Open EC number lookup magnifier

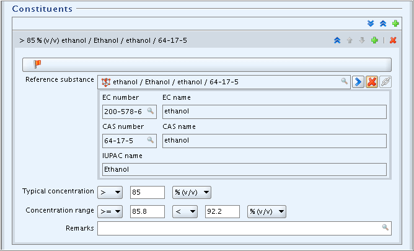pyautogui.click(x=150, y=111)
